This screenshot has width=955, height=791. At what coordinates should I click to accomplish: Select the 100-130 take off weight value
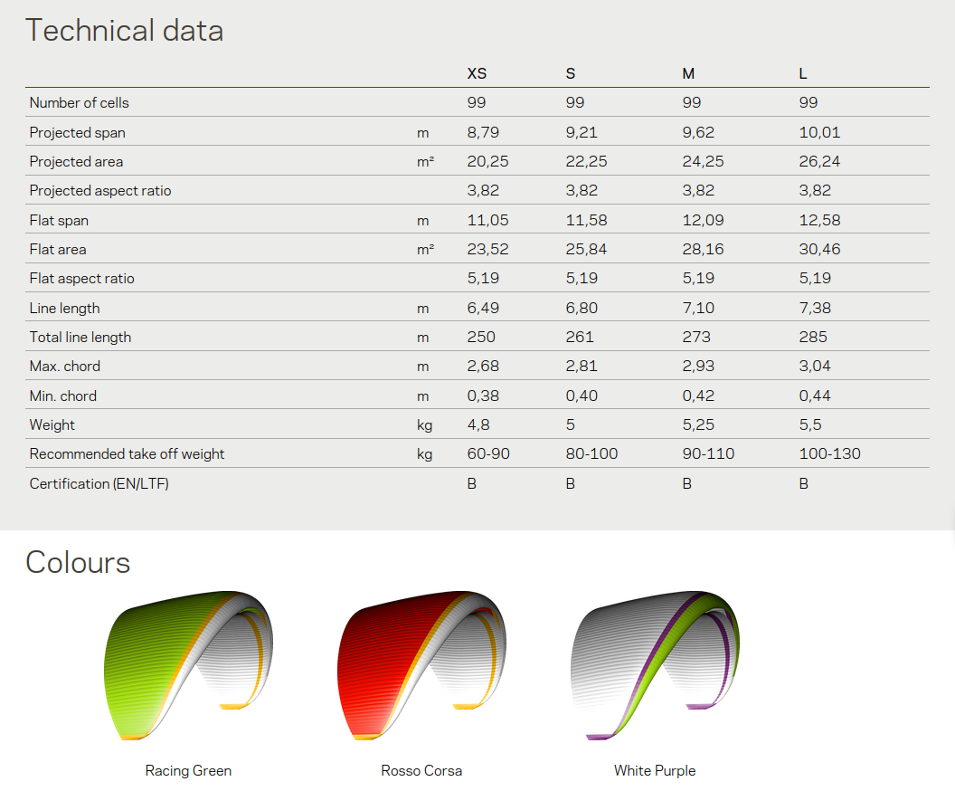[829, 454]
